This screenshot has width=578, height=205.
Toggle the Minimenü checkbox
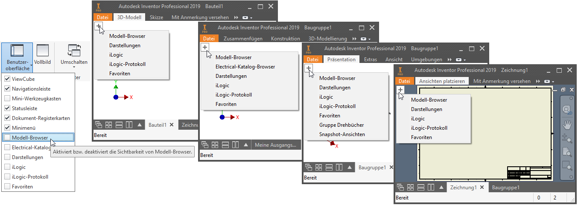[7, 128]
